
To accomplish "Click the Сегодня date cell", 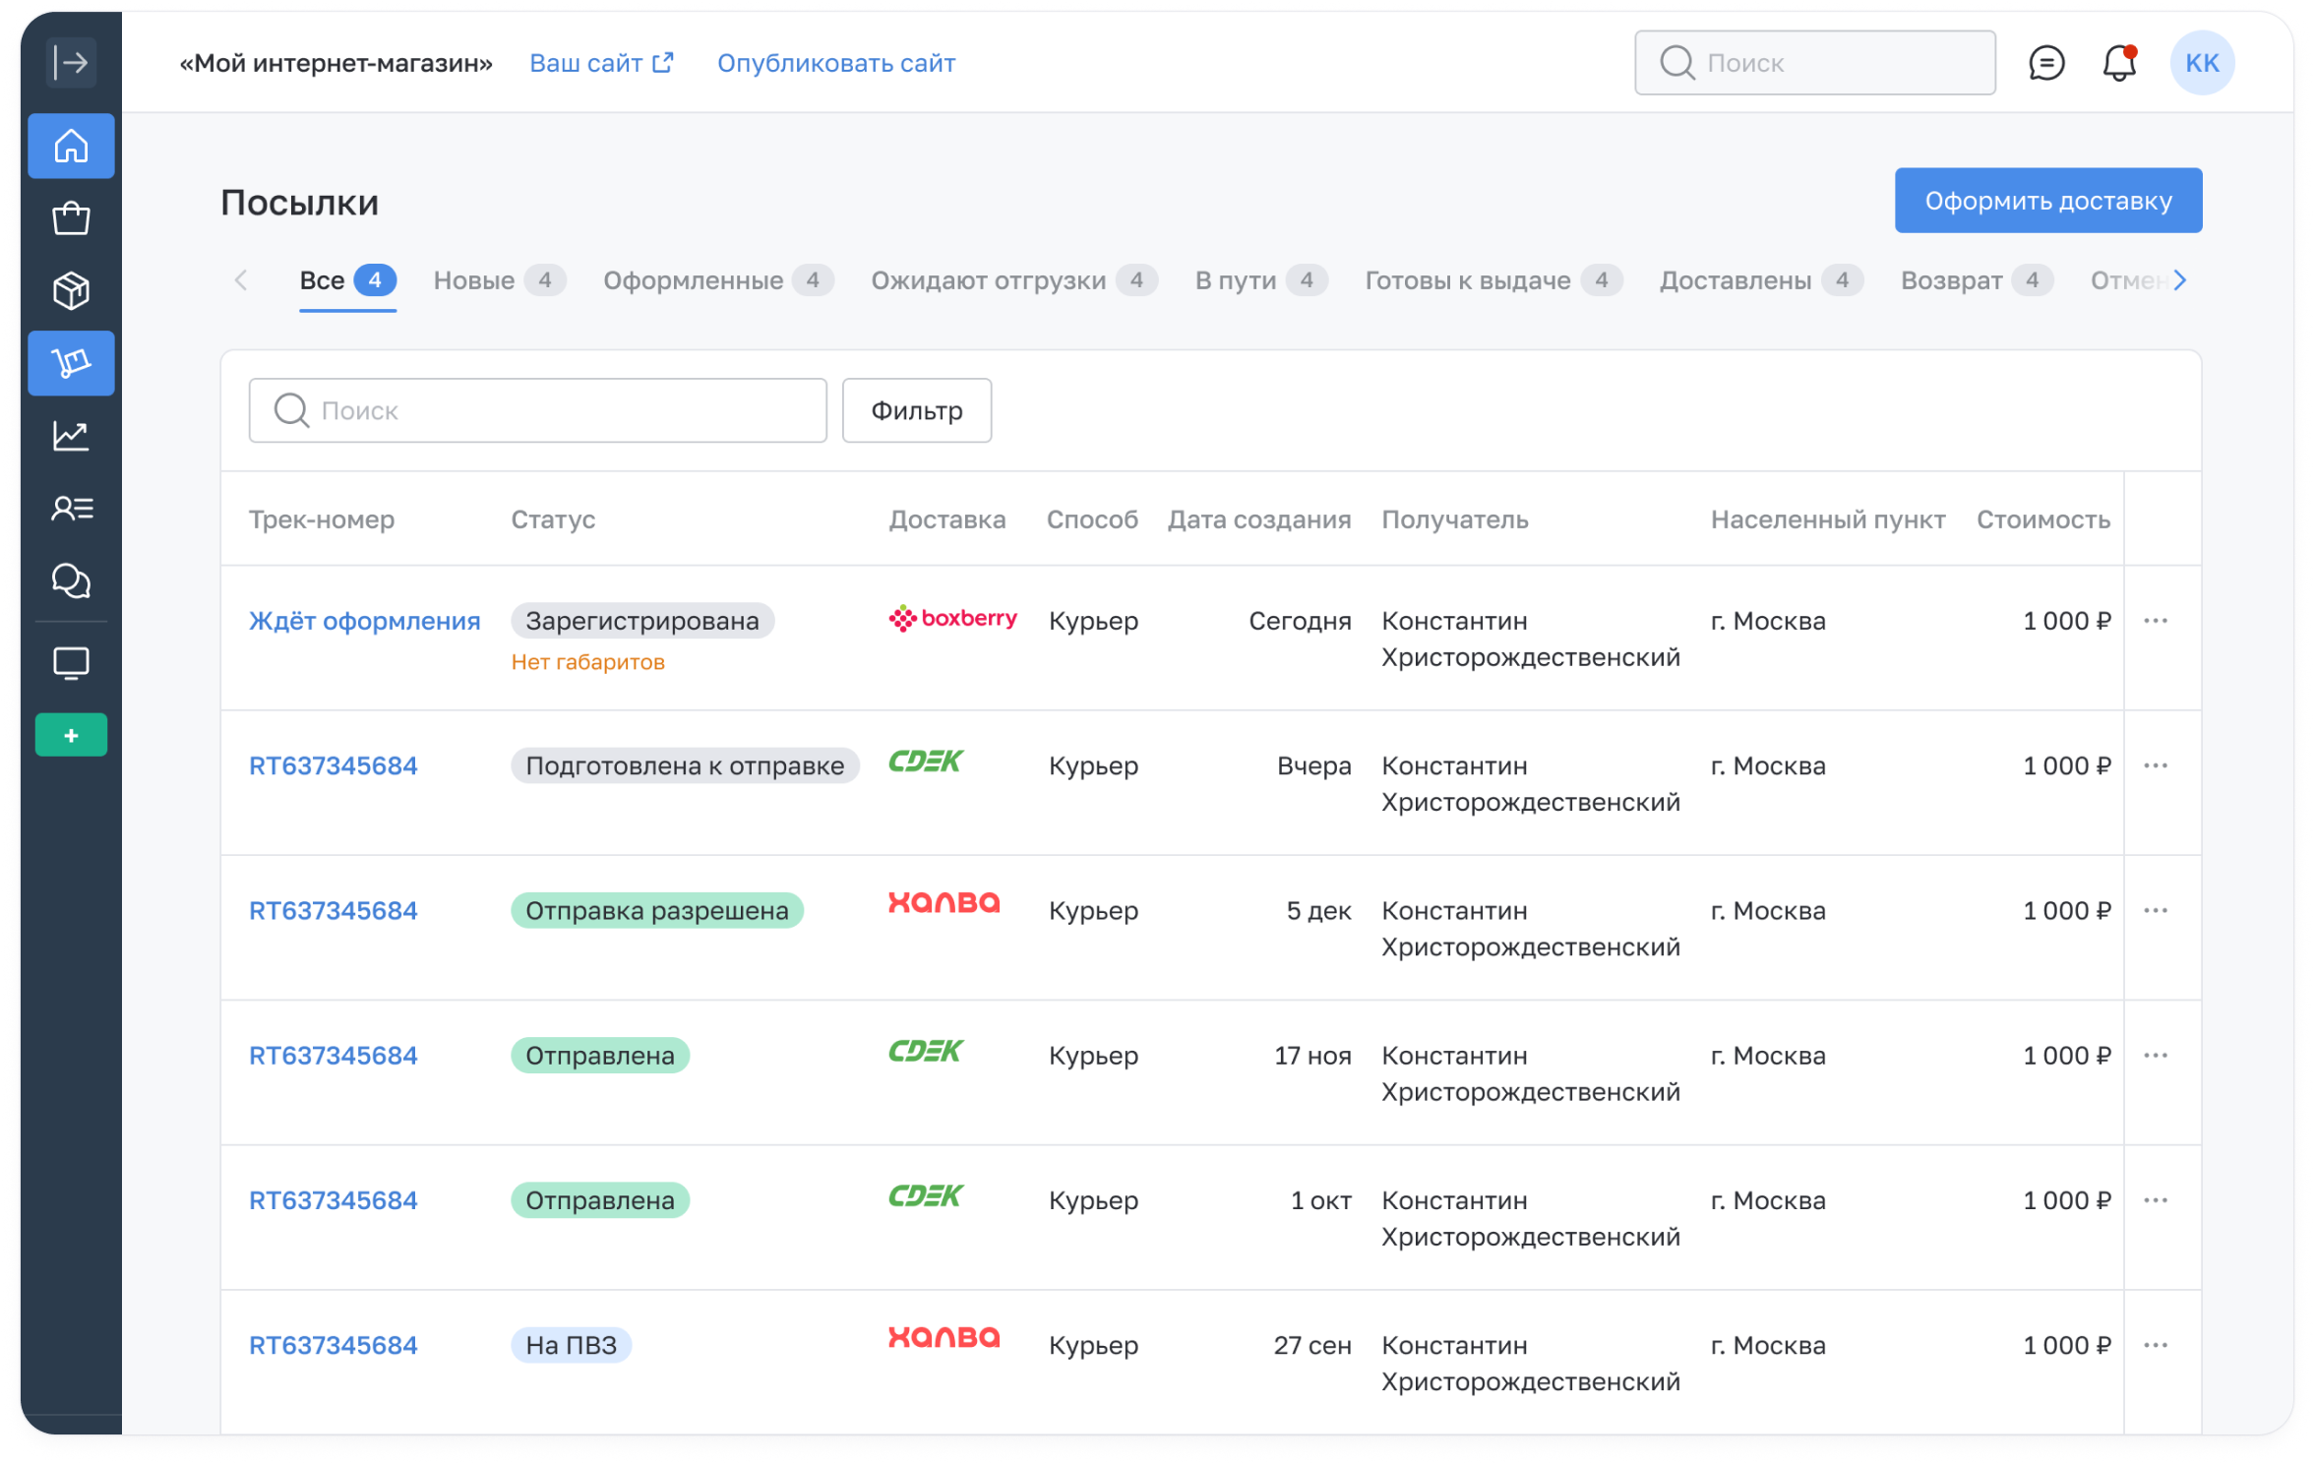I will [x=1300, y=621].
